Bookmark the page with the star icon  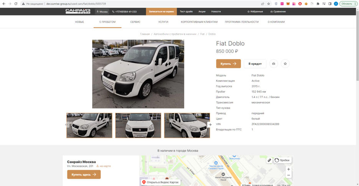coord(268,4)
